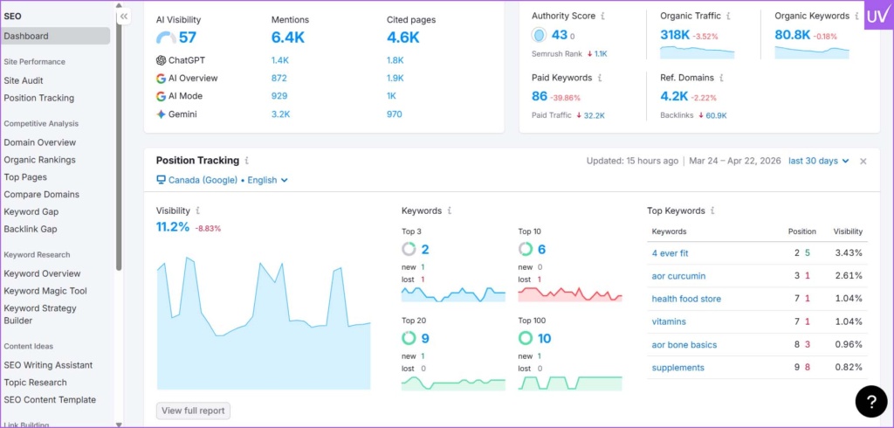Viewport: 894px width, 428px height.
Task: Select Keyword Magic Tool from sidebar
Action: point(45,291)
